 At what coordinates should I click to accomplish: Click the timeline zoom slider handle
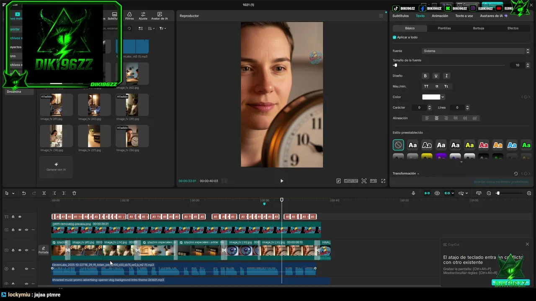coord(498,193)
